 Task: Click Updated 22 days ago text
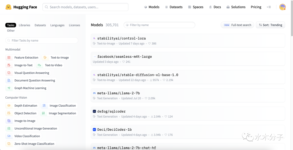pyautogui.click(x=132, y=80)
